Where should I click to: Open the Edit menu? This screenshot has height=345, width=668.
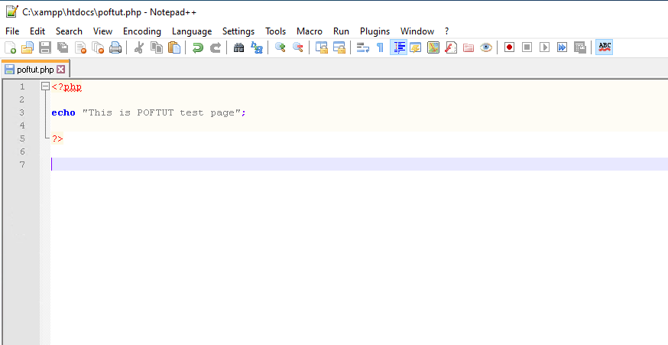[37, 31]
